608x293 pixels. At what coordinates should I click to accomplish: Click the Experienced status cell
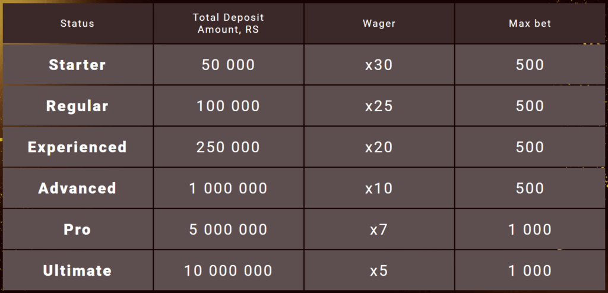(77, 147)
